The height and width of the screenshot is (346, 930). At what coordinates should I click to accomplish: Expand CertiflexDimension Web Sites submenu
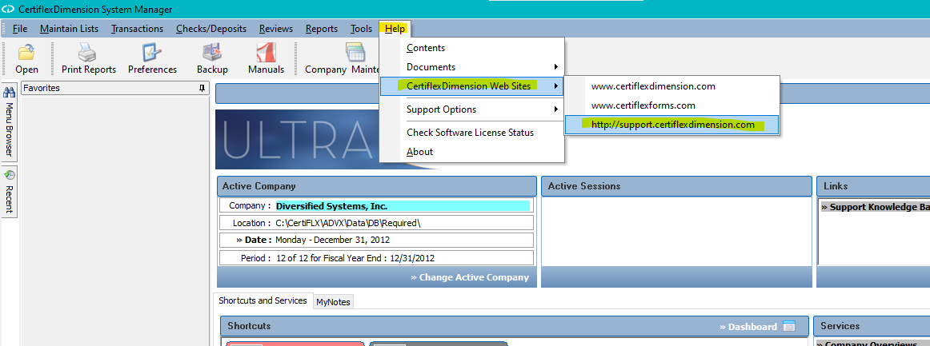(472, 86)
